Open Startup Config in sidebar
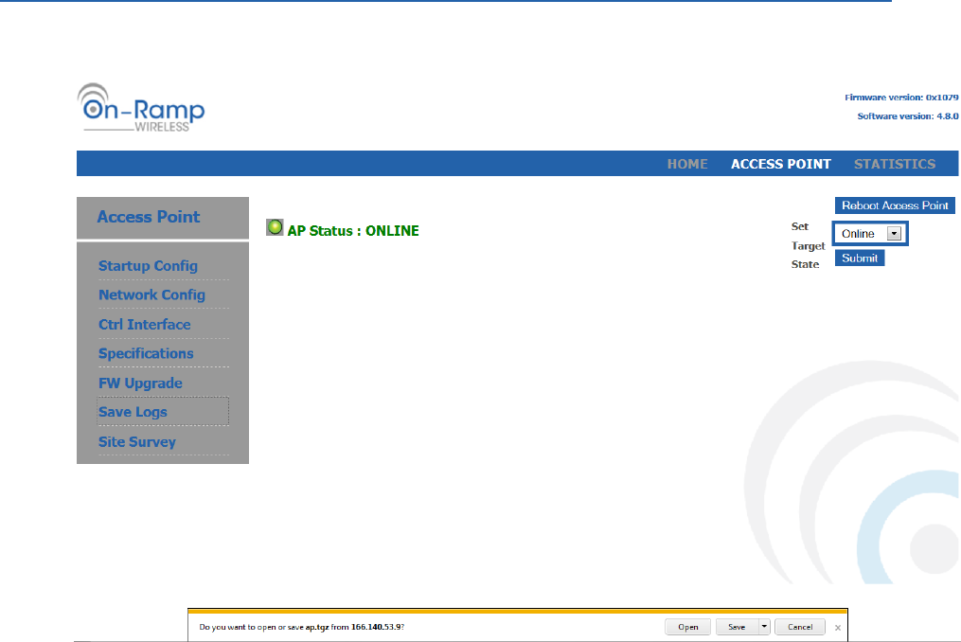The height and width of the screenshot is (642, 961). pos(148,266)
